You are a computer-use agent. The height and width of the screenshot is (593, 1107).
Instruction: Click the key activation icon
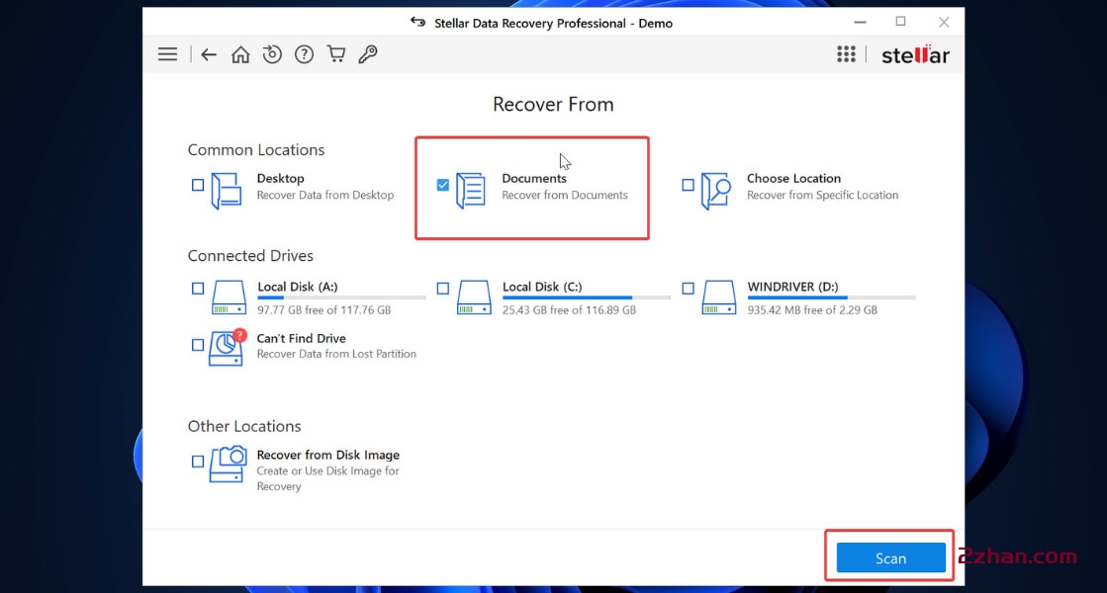(x=368, y=54)
